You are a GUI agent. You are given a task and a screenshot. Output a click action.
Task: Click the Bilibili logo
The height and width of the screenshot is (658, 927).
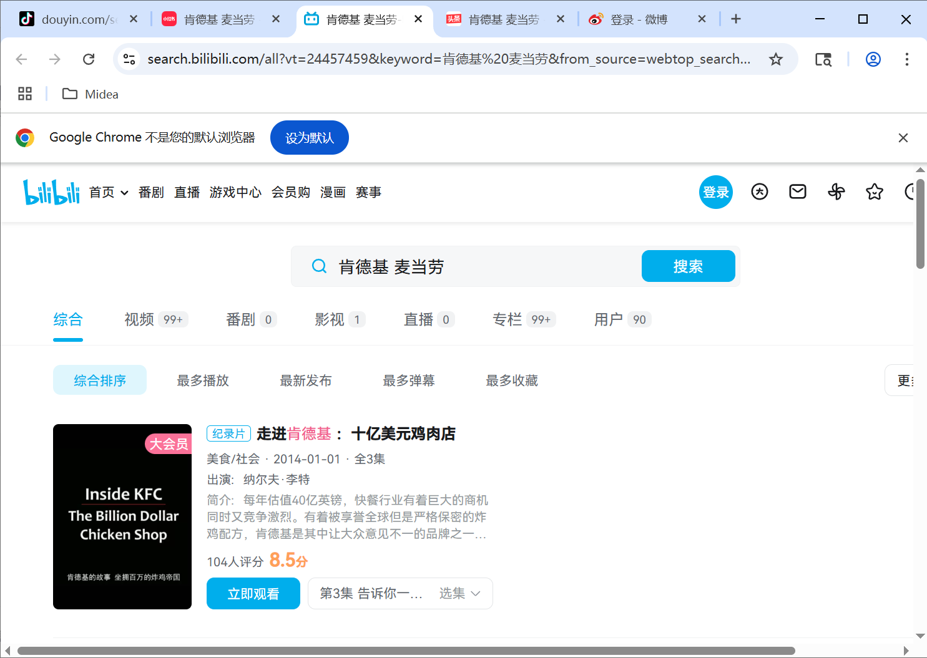pyautogui.click(x=52, y=192)
